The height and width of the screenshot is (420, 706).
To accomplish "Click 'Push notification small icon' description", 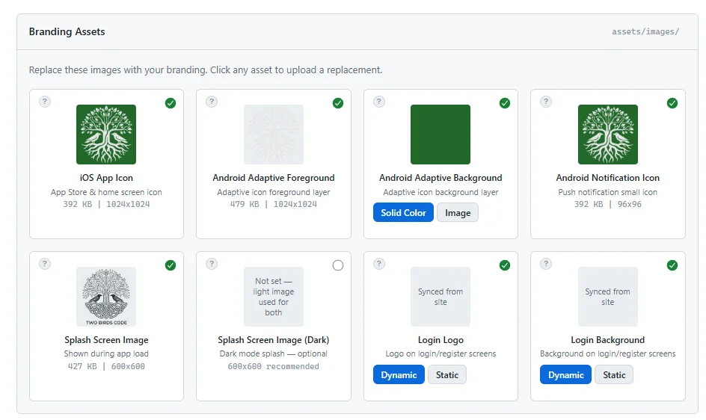I will tap(608, 192).
